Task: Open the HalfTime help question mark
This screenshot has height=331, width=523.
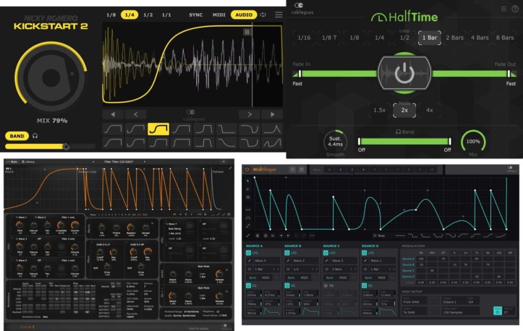Action: (515, 9)
